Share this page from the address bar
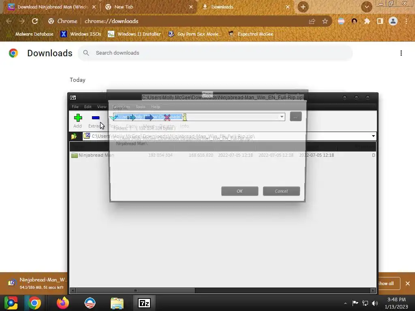415x311 pixels. 312,21
